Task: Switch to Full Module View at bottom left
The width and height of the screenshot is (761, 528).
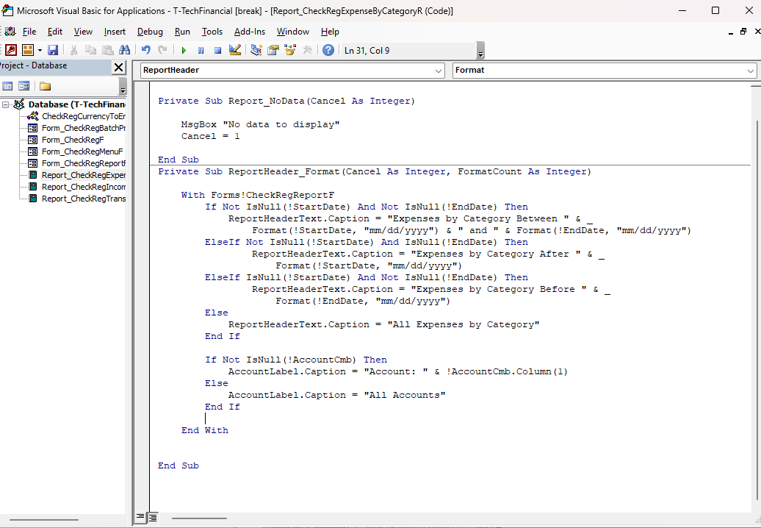Action: 153,518
